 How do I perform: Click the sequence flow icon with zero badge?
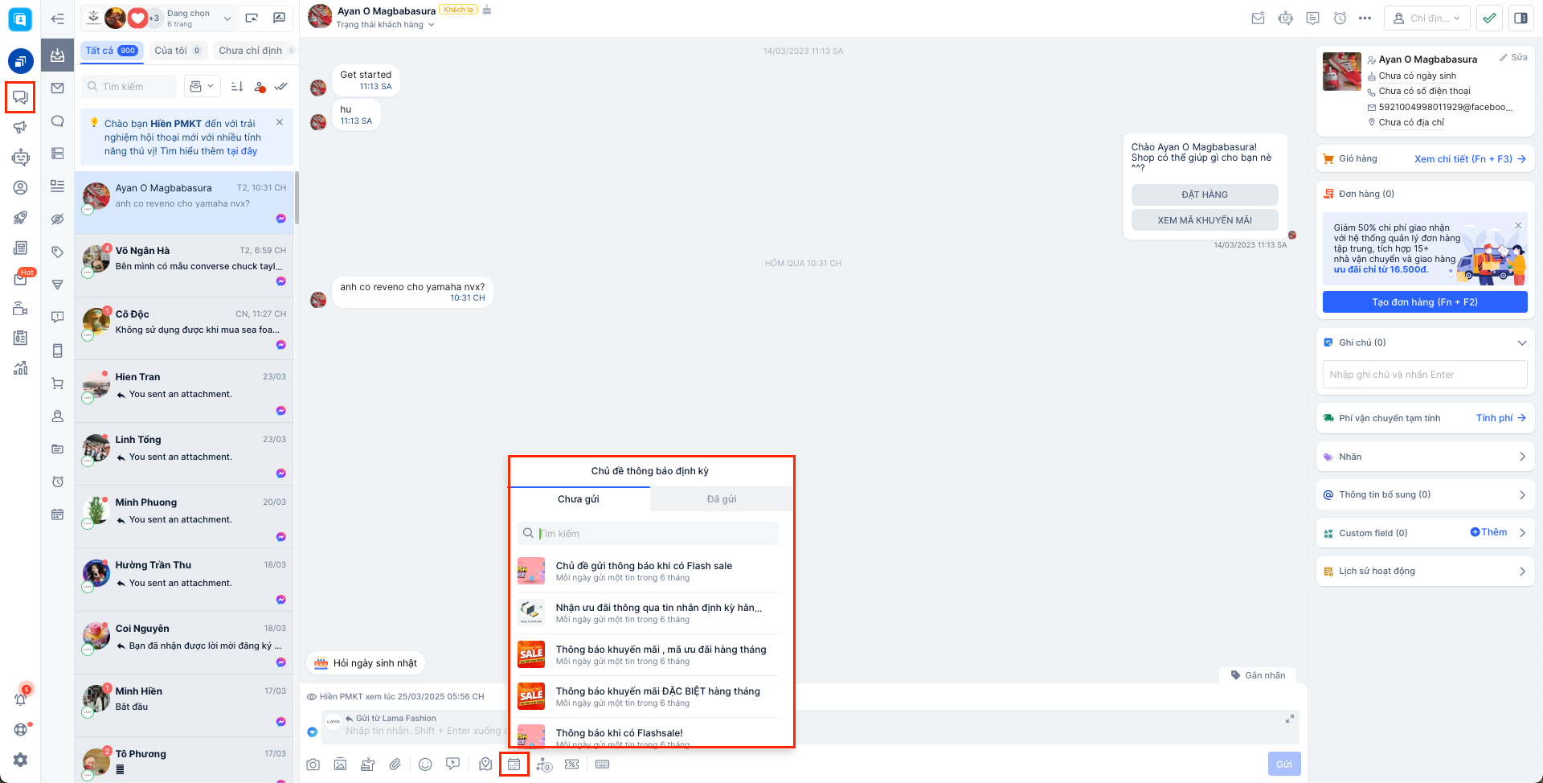544,765
